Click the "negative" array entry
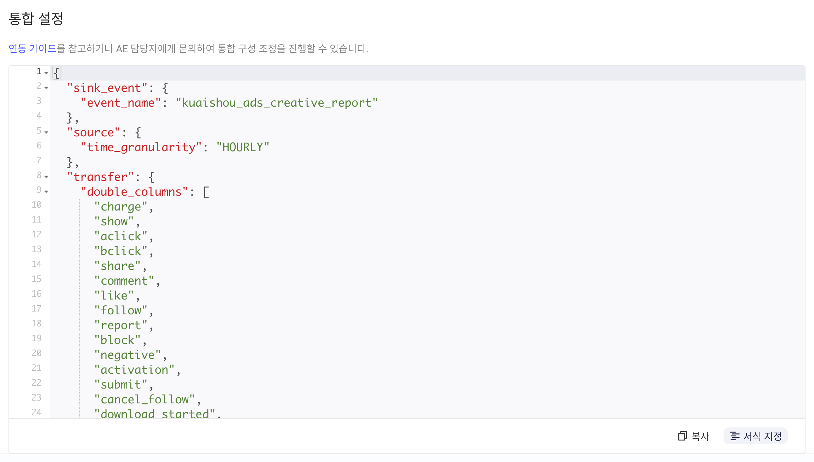The width and height of the screenshot is (814, 462). coord(128,355)
